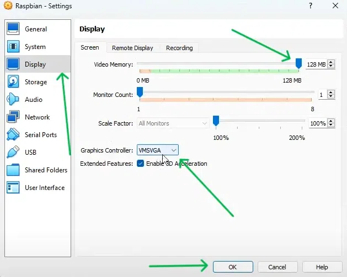This screenshot has width=347, height=277.
Task: Open General settings via its monitor icon
Action: pos(14,29)
